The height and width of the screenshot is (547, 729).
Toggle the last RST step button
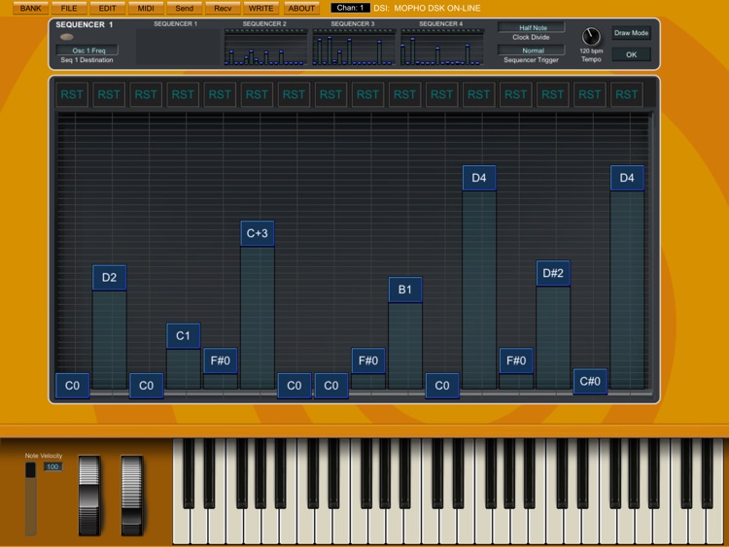point(626,95)
